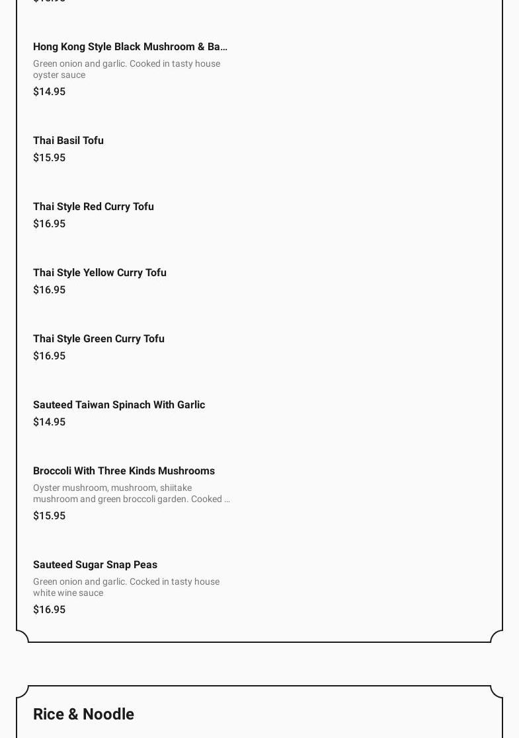Click Thai Style Green Curry Tofu
Viewport: 519px width, 738px height.
point(99,339)
